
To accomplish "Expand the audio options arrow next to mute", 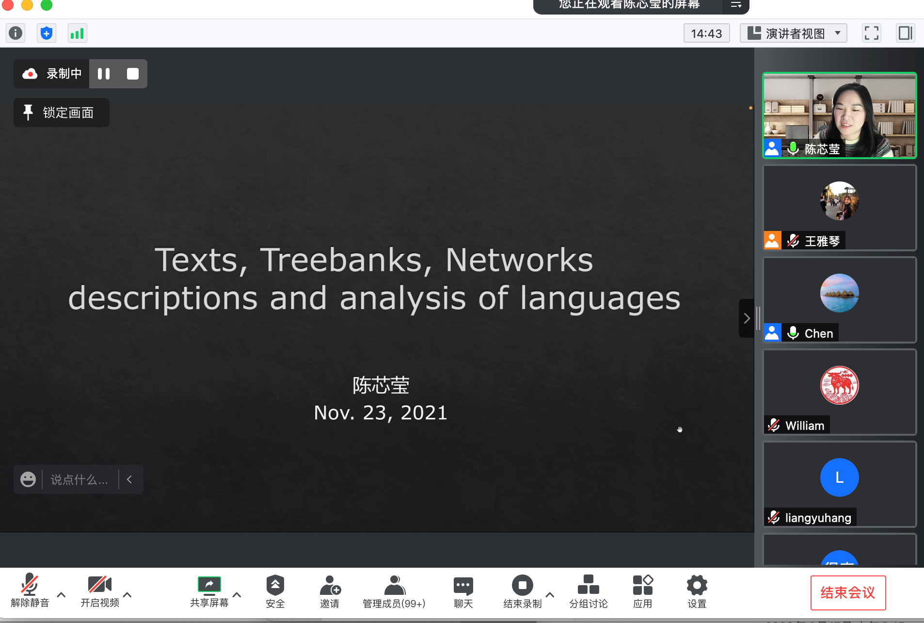I will click(62, 594).
